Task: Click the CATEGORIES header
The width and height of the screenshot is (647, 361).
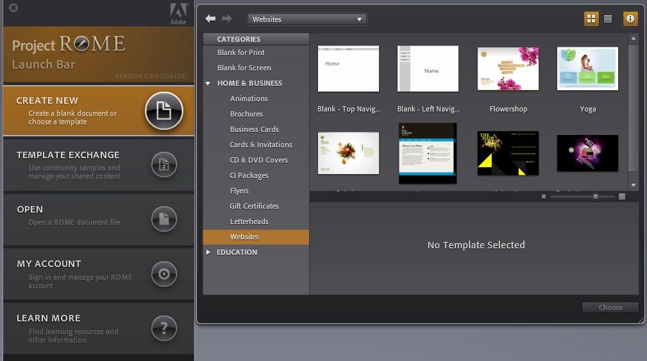Action: tap(256, 39)
